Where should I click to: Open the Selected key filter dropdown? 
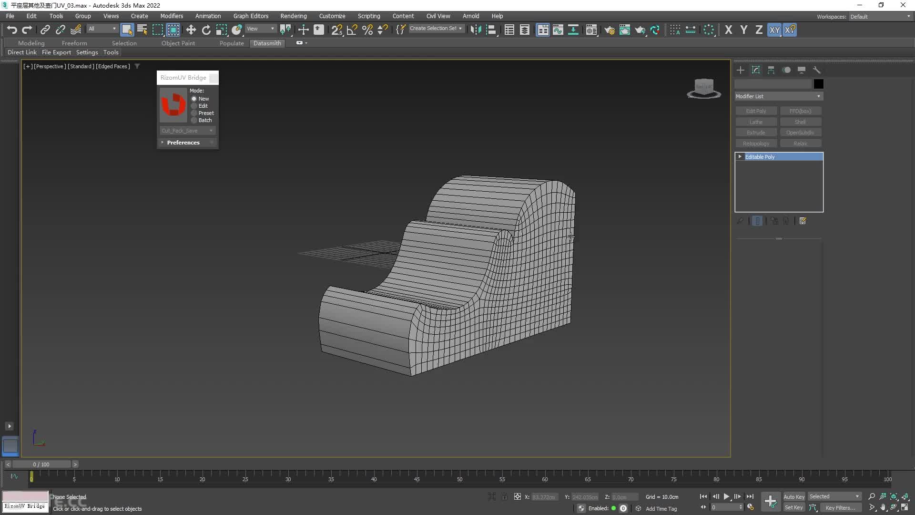pyautogui.click(x=834, y=496)
